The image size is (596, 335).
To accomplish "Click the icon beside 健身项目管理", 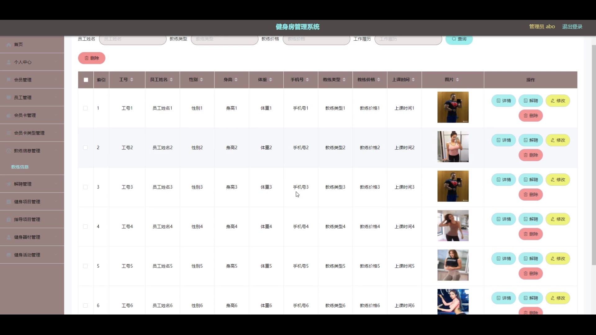I will (9, 202).
